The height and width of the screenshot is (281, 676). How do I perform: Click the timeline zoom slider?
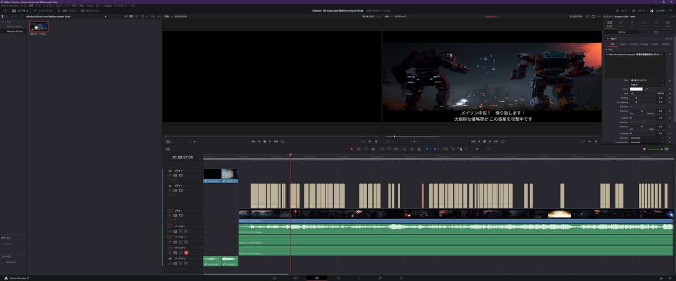(477, 149)
